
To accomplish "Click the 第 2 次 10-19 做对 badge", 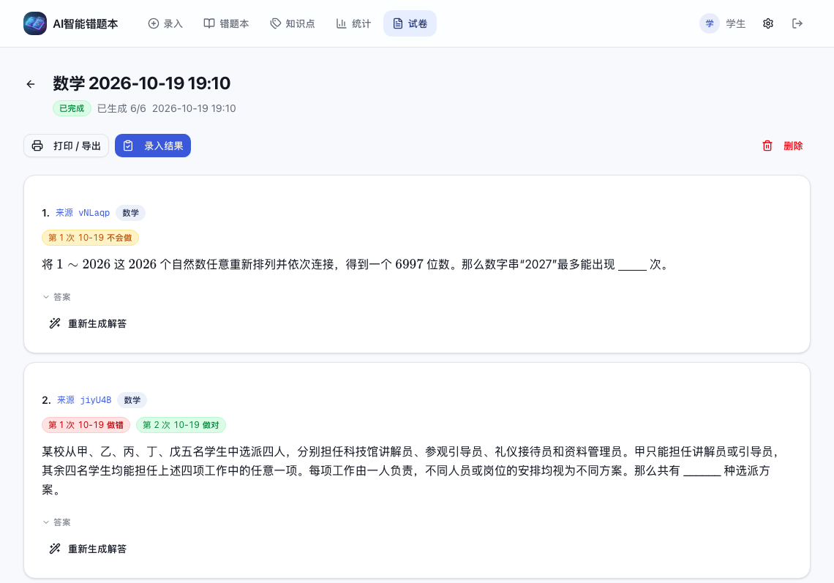I will point(181,425).
